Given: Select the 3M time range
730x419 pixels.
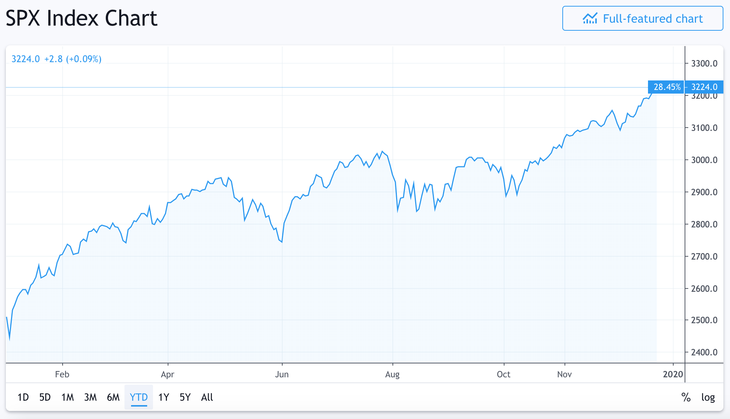Looking at the screenshot, I should coord(90,397).
